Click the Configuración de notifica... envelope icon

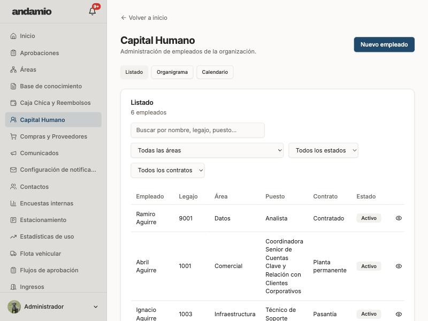coord(13,170)
